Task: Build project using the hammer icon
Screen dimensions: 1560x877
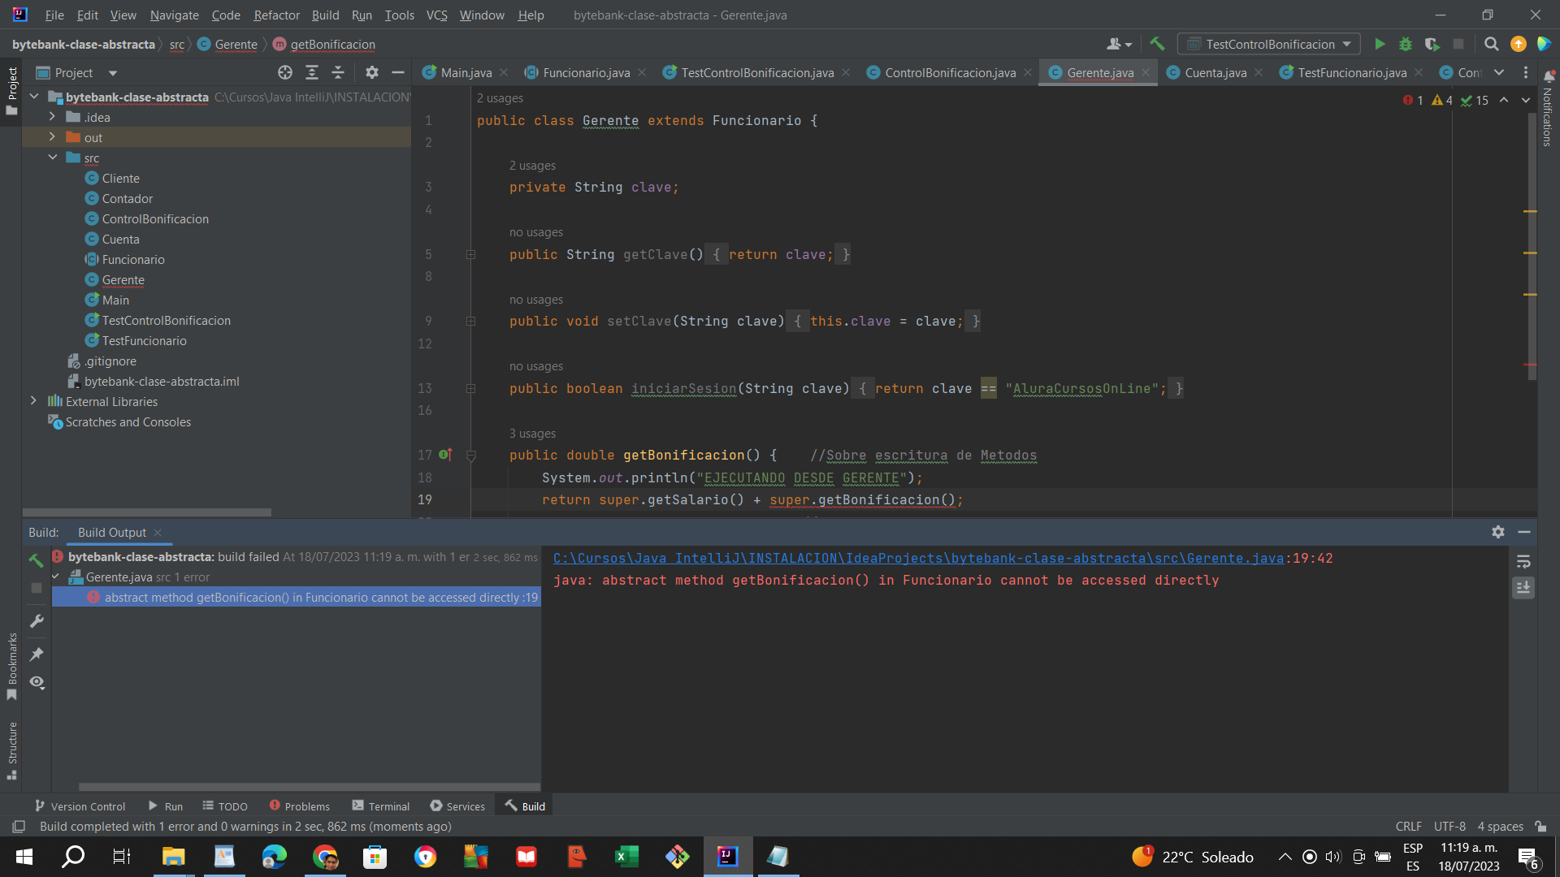Action: point(1157,44)
